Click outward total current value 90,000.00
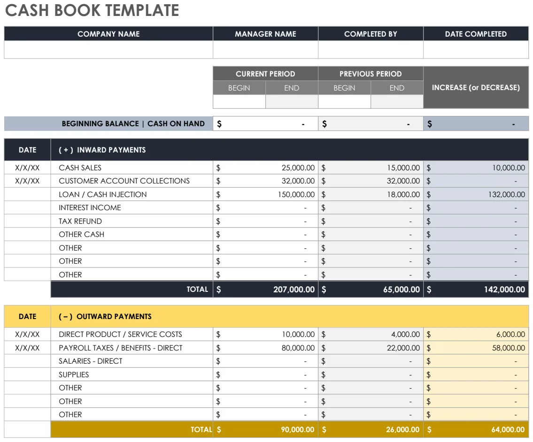533x442 pixels. [x=297, y=430]
